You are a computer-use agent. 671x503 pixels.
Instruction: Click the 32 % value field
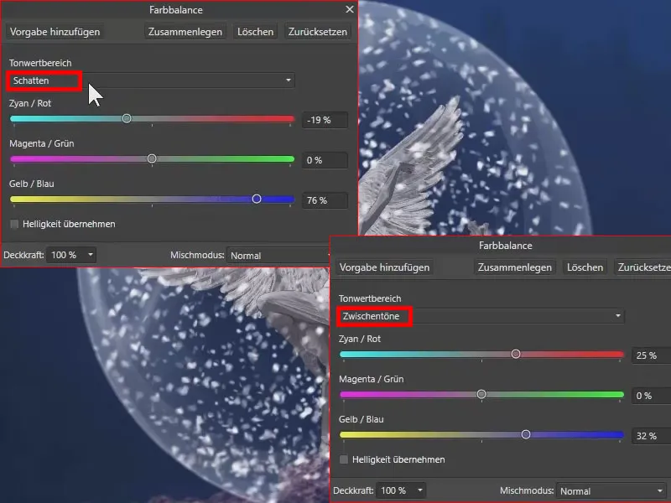pyautogui.click(x=652, y=436)
